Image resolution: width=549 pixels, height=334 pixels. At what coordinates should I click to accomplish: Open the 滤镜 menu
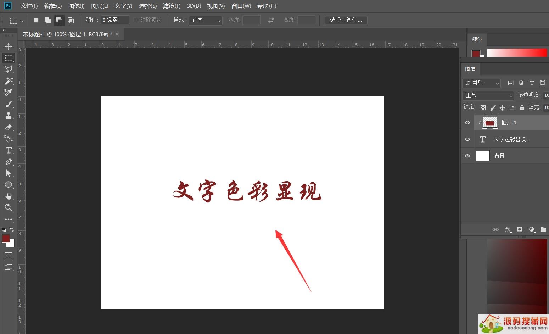pyautogui.click(x=172, y=6)
